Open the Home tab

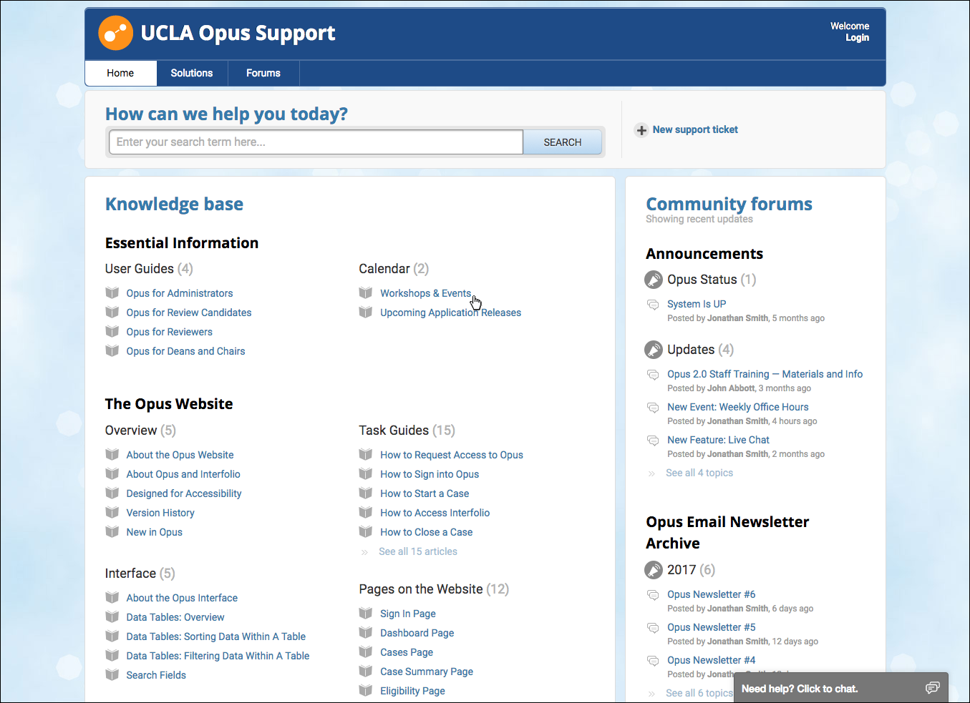point(120,73)
